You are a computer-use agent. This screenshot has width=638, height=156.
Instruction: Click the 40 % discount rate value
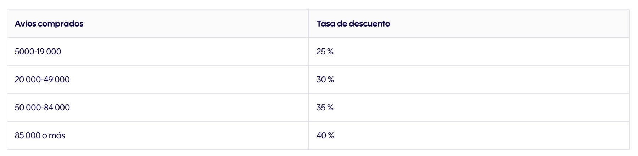(x=325, y=135)
